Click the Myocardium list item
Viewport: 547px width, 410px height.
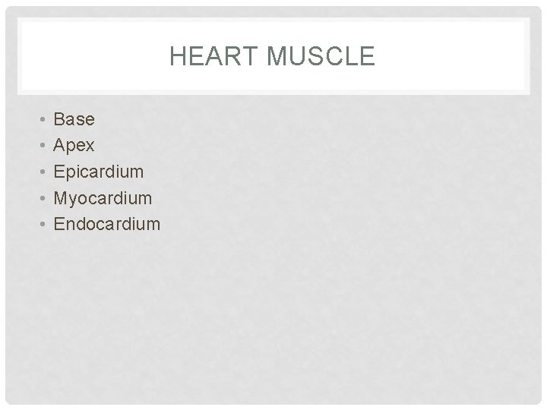click(x=103, y=198)
